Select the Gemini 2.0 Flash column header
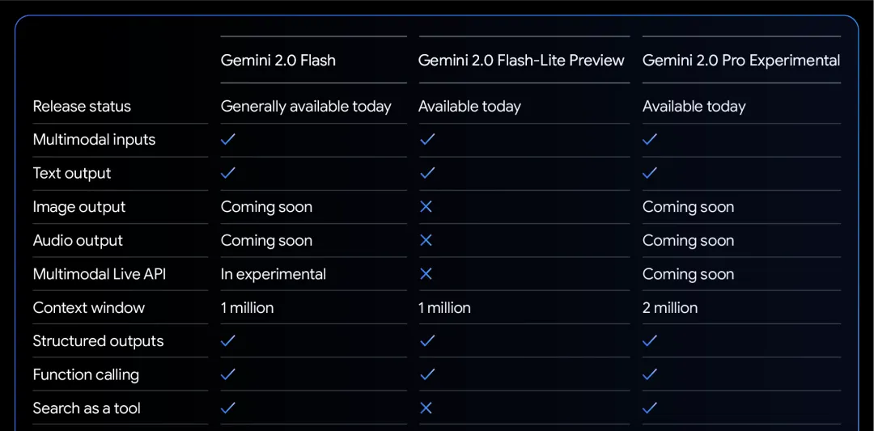This screenshot has height=431, width=874. point(278,60)
